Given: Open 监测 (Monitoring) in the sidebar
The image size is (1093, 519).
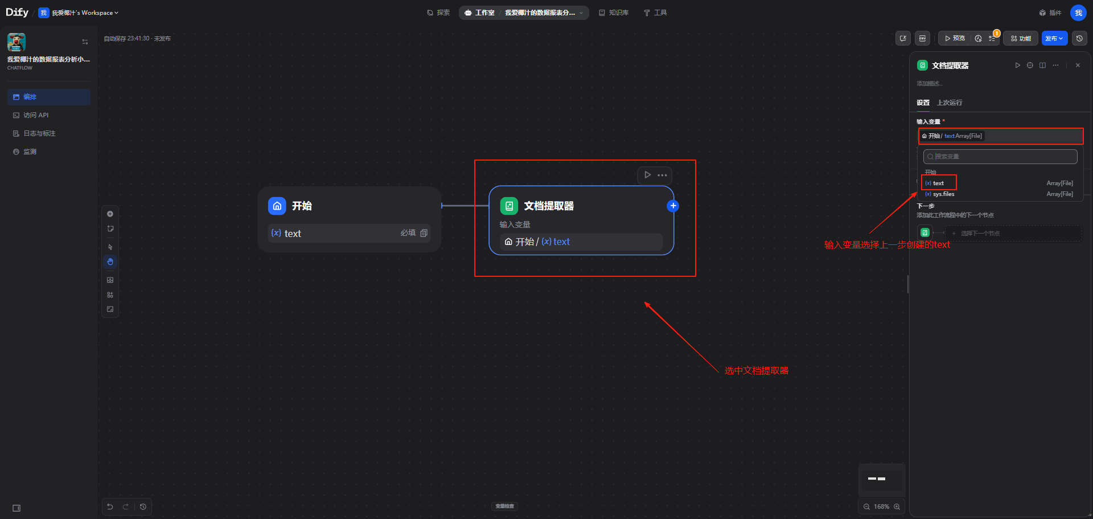Looking at the screenshot, I should tap(49, 152).
